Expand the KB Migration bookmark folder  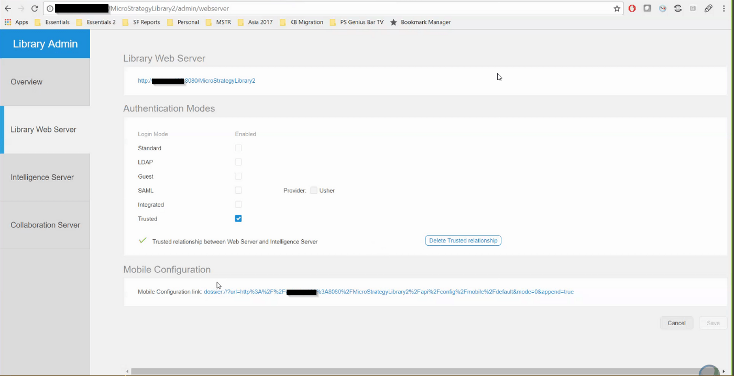(x=301, y=22)
